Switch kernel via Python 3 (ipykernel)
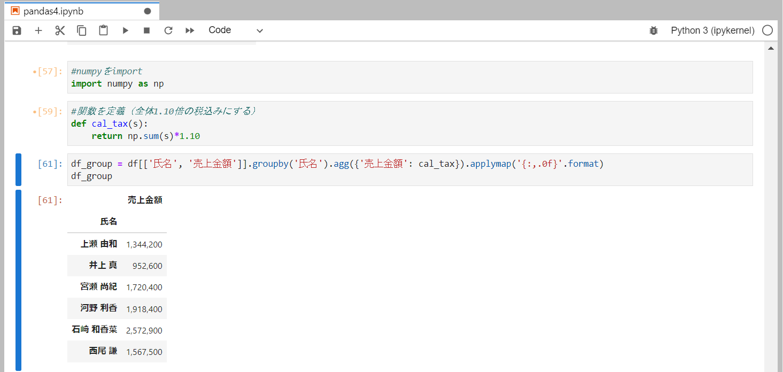 click(x=712, y=30)
